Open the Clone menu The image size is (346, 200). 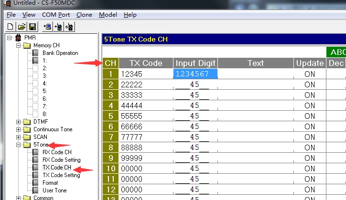pos(84,15)
